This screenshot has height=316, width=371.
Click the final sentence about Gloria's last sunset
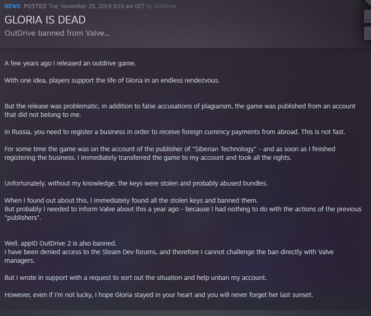[159, 295]
